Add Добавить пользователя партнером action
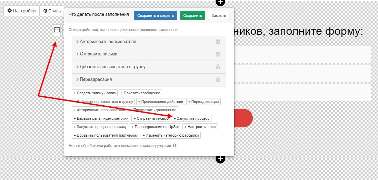The height and width of the screenshot is (180, 378). (x=106, y=135)
